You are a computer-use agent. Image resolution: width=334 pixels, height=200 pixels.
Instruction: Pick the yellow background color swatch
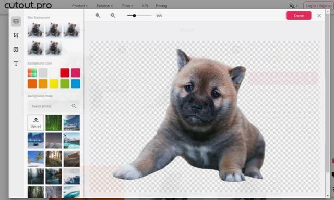click(x=54, y=83)
